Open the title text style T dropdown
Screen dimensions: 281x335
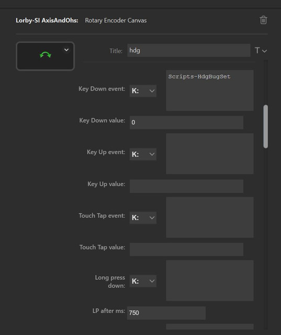[x=261, y=51]
